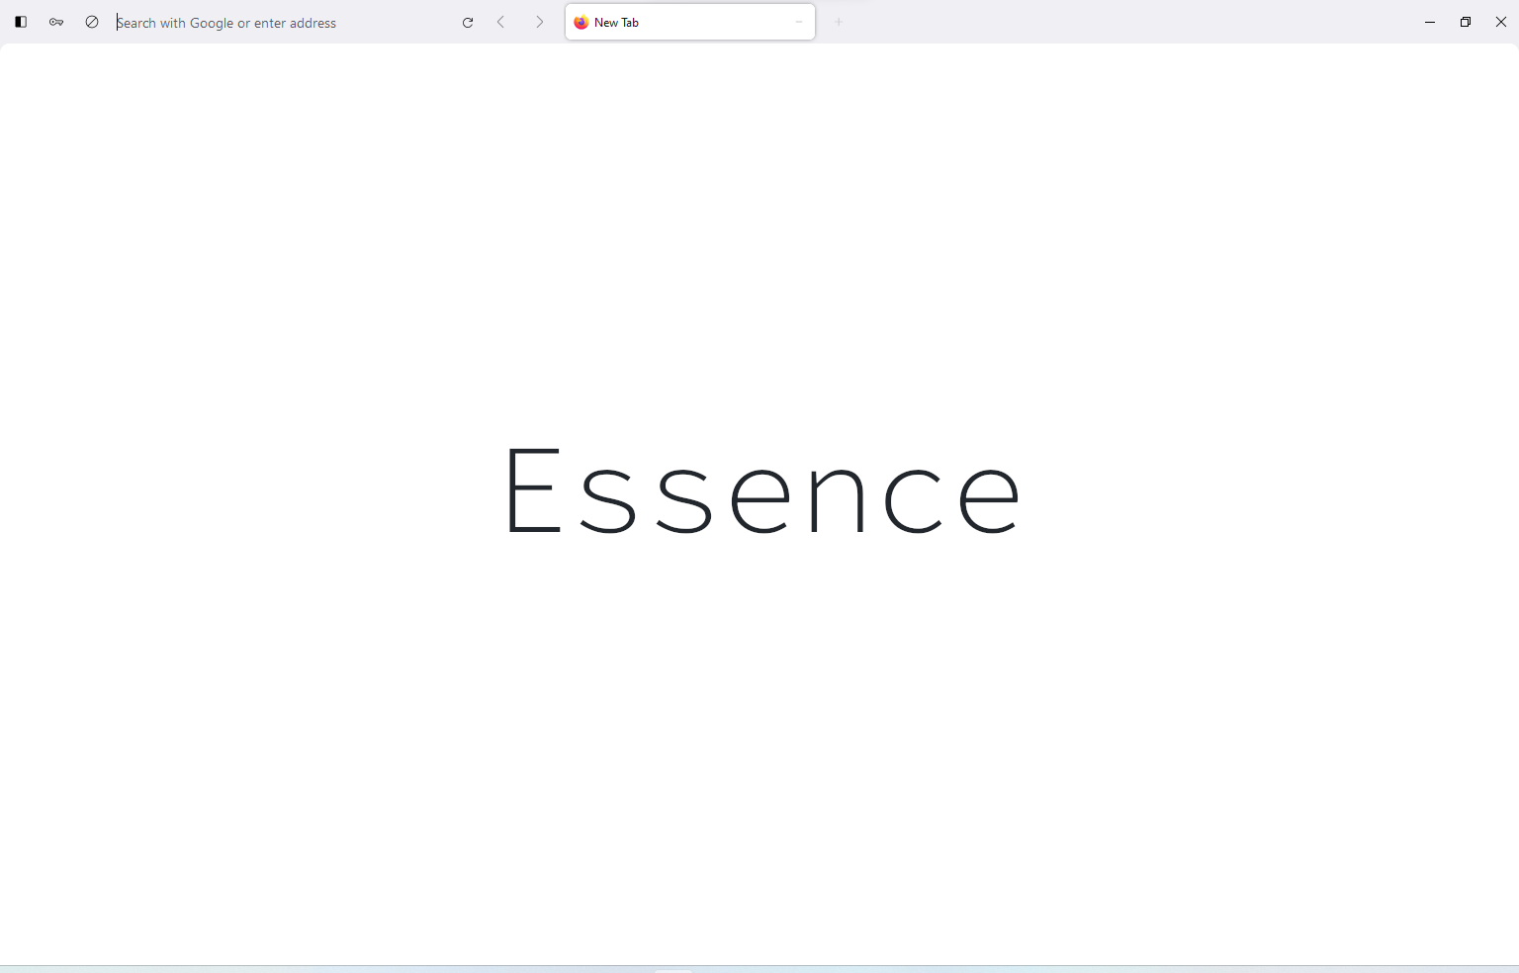Viewport: 1519px width, 973px height.
Task: Click the Essence logo text
Action: point(761,491)
